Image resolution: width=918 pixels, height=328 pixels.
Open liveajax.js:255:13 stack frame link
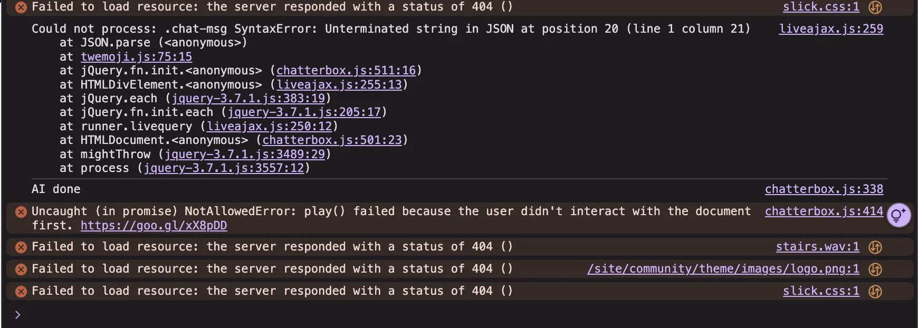(x=339, y=84)
